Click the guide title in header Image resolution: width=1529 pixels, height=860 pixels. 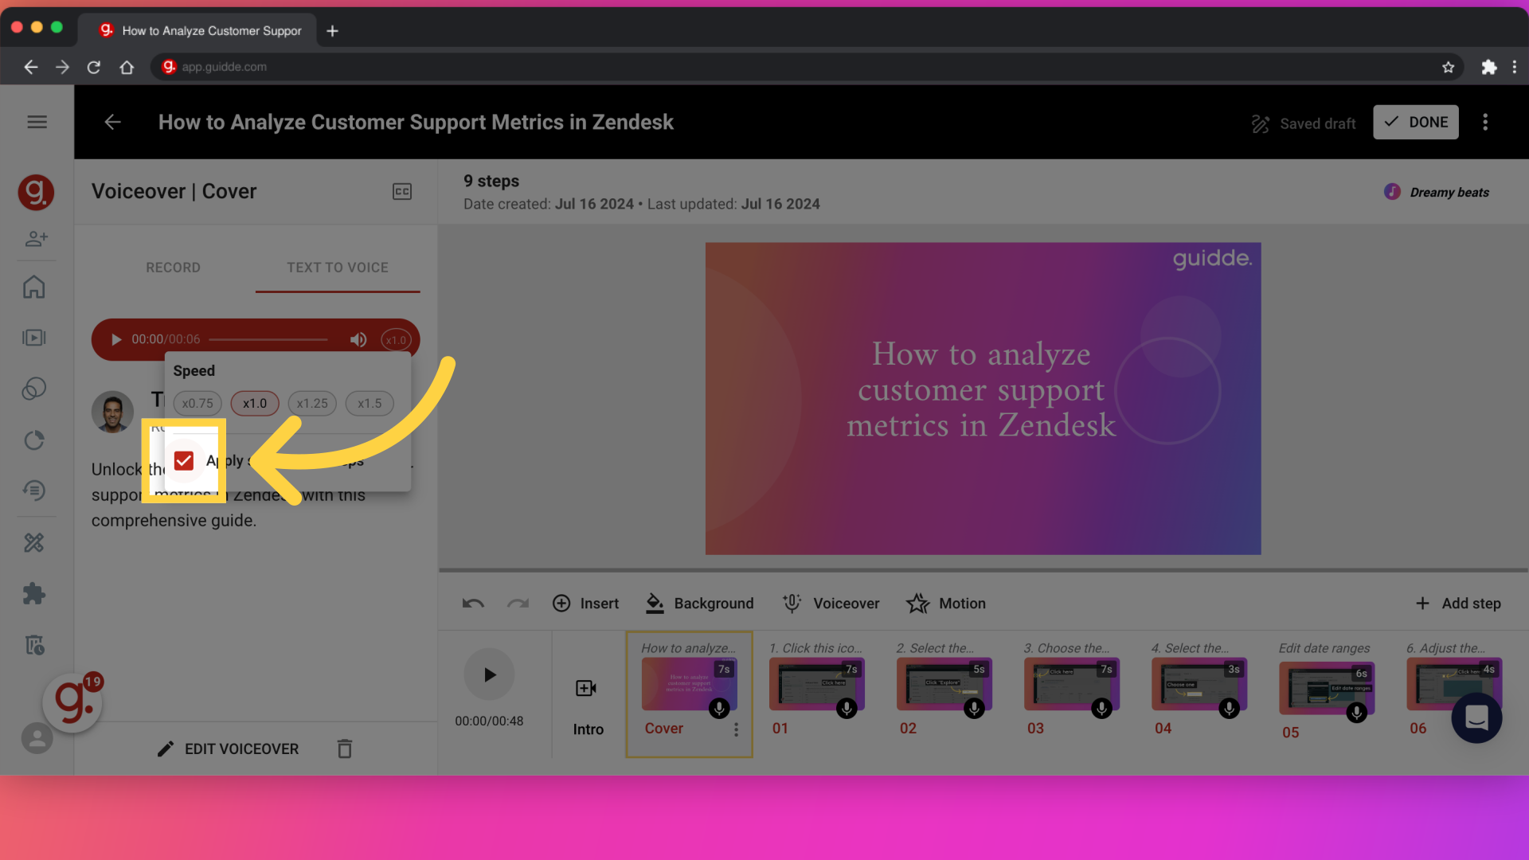coord(416,122)
